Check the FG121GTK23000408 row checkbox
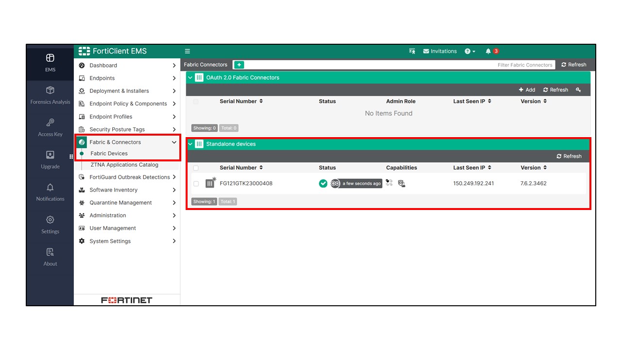Image resolution: width=622 pixels, height=350 pixels. tap(196, 184)
